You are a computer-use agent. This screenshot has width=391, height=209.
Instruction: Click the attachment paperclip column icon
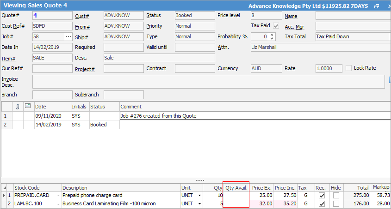[18, 107]
